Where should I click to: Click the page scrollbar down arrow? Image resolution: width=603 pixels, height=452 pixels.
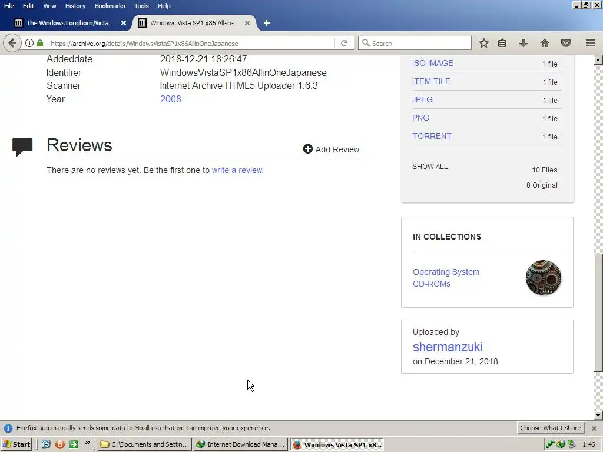pyautogui.click(x=598, y=415)
